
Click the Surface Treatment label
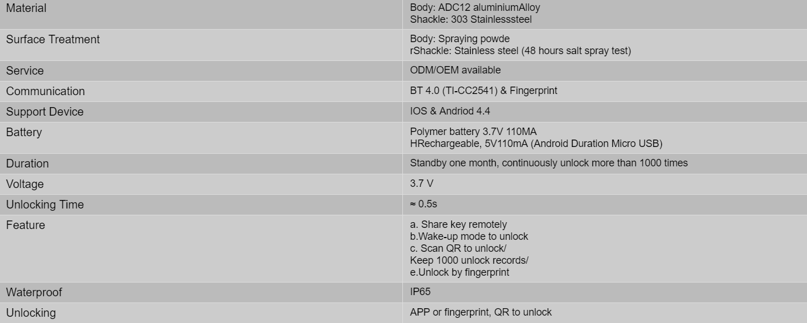pos(53,39)
